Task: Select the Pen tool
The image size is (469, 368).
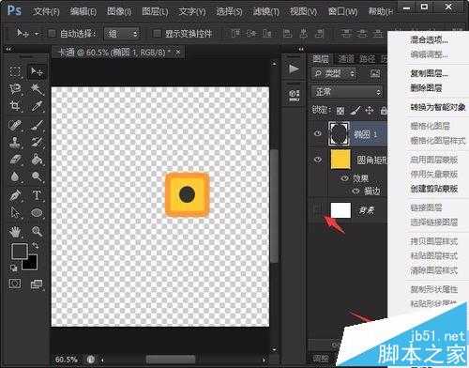Action: [x=15, y=195]
